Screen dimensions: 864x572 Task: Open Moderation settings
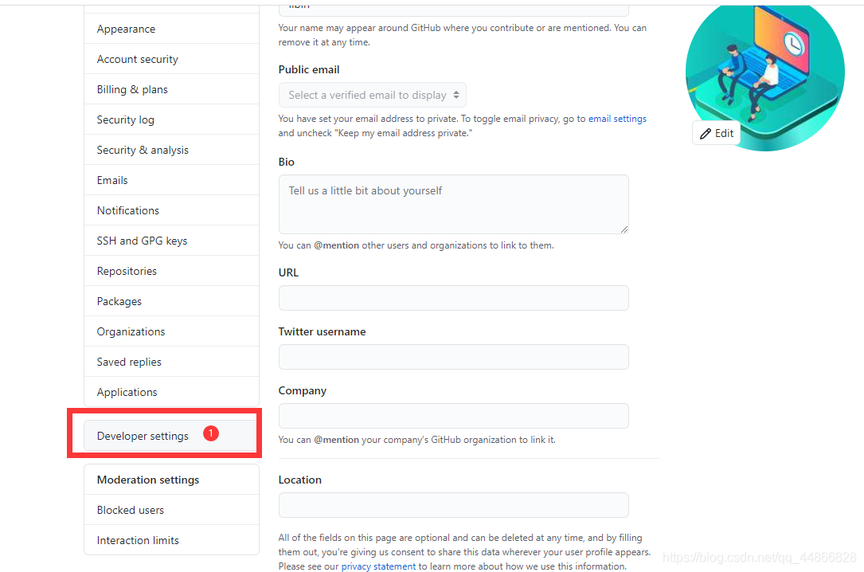coord(147,479)
